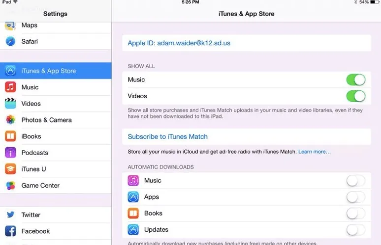The height and width of the screenshot is (245, 381).
Task: Tap the 'Show all store purchases' description text
Action: click(245, 113)
